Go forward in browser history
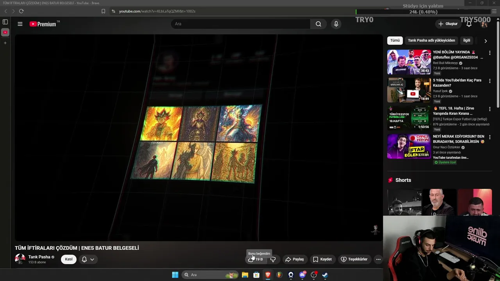Image resolution: width=500 pixels, height=281 pixels. [13, 11]
